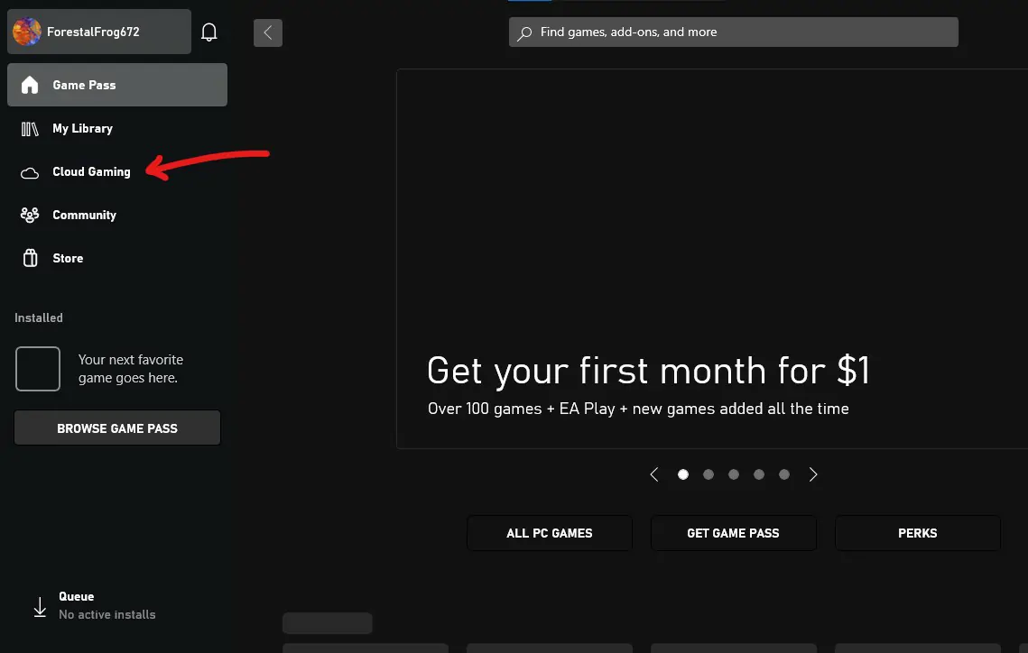Click the All PC Games button

tap(550, 533)
